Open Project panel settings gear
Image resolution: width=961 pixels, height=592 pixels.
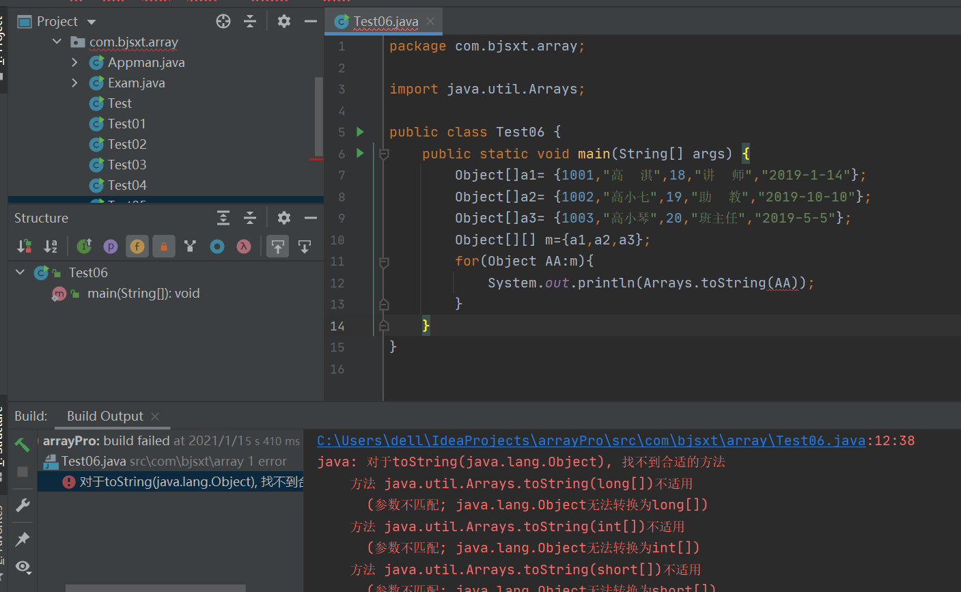pyautogui.click(x=284, y=21)
